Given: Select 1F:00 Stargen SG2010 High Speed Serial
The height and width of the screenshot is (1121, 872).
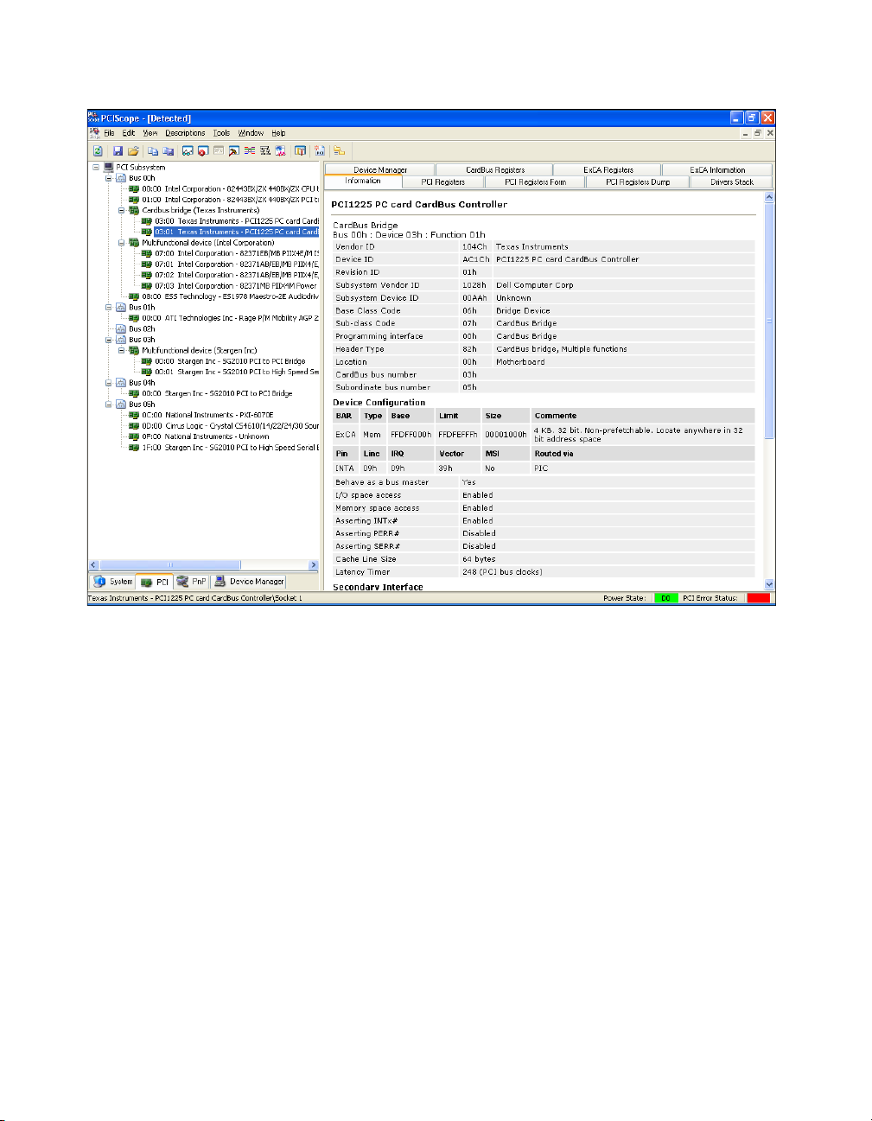Looking at the screenshot, I should 230,448.
